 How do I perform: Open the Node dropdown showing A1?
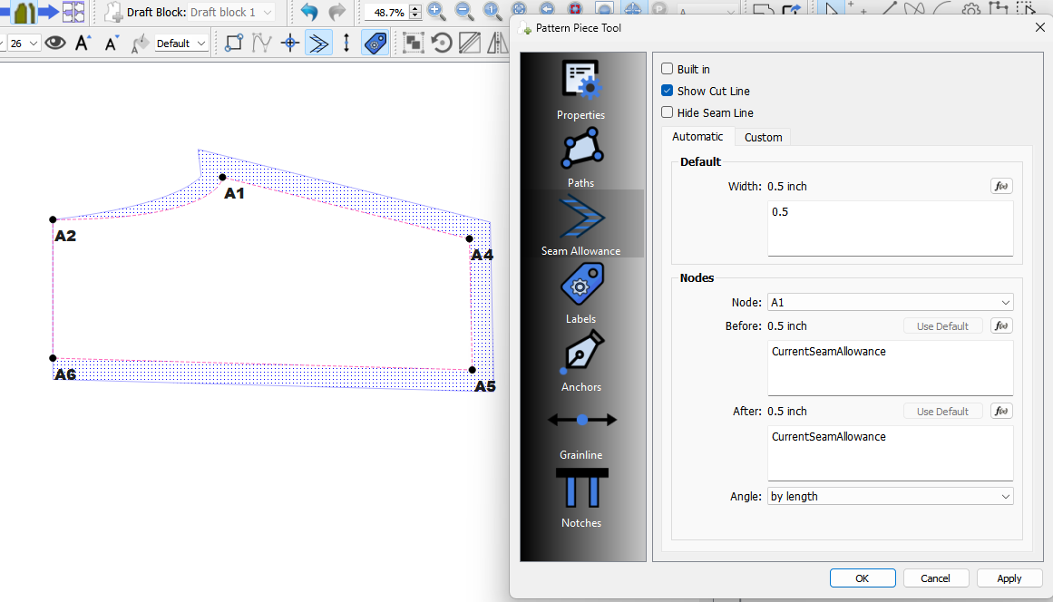pyautogui.click(x=890, y=302)
